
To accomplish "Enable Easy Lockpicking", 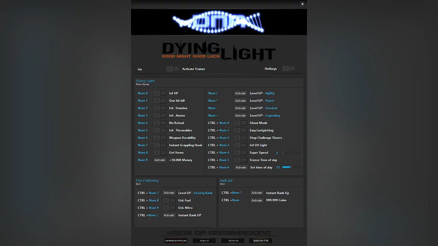I will tap(241, 130).
